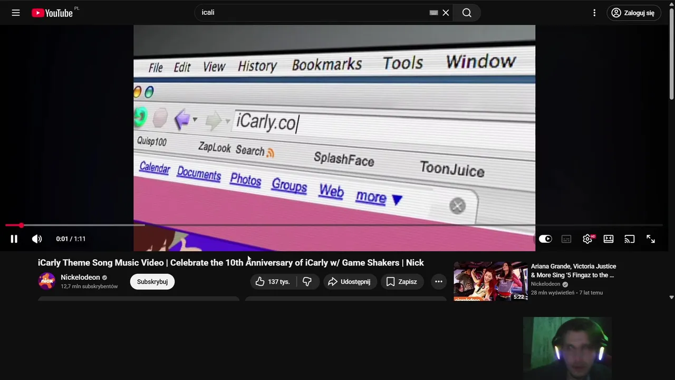The width and height of the screenshot is (675, 380).
Task: Pause the video playback
Action: [14, 239]
